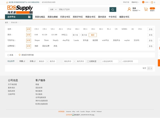Screen dimensions: 160x120
Task: Click the 上架起始时间 date field
Action: (x=110, y=61)
